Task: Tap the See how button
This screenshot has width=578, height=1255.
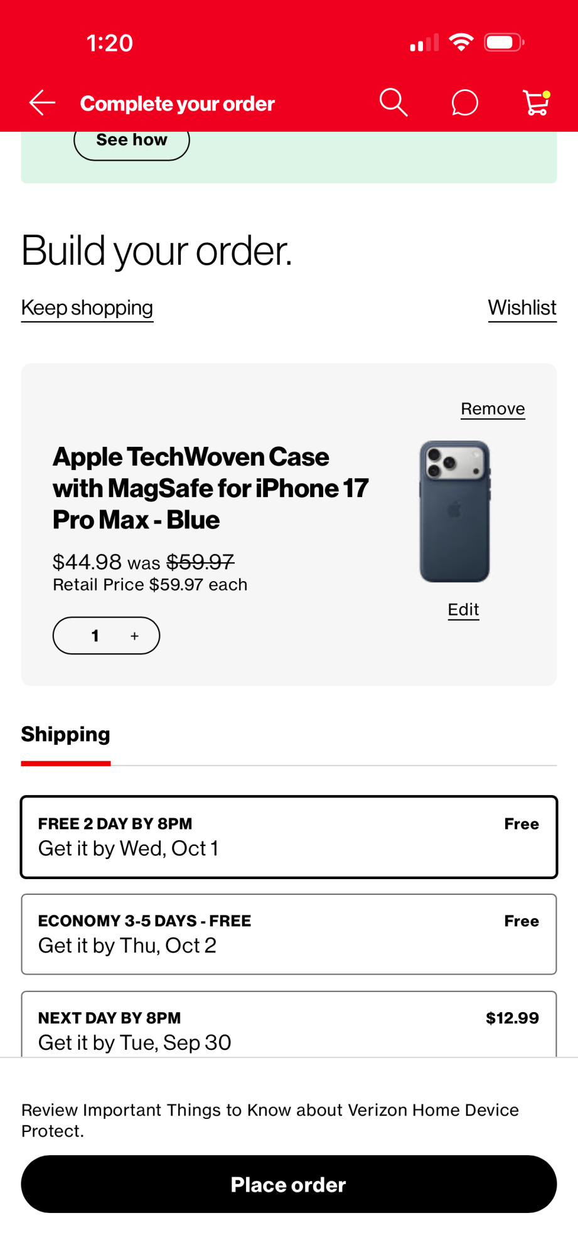Action: (x=132, y=141)
